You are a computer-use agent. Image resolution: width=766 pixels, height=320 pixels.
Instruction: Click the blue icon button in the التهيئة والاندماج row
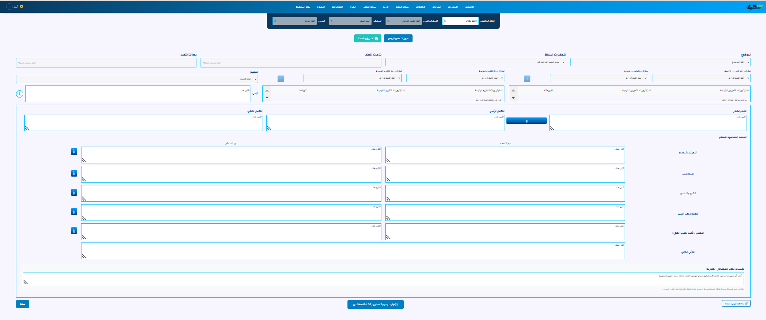tap(74, 152)
